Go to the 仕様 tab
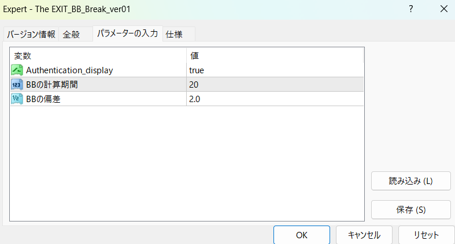 coord(175,34)
